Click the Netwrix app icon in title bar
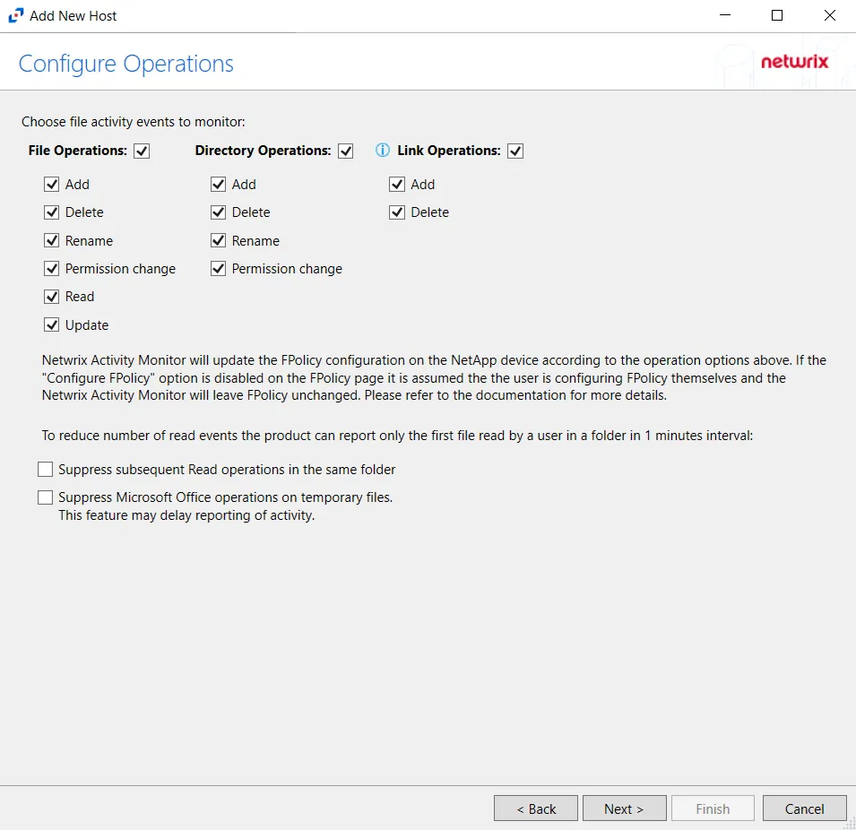The width and height of the screenshot is (856, 830). [x=16, y=15]
